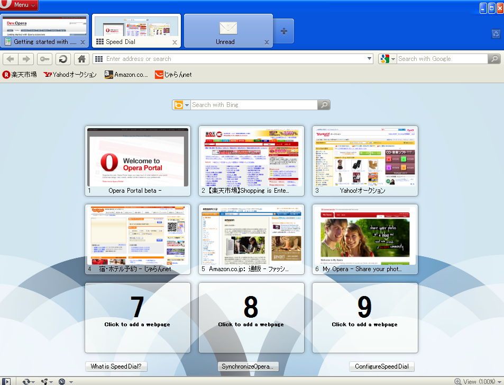
Task: Open the closed tabs trash icon
Action: tap(496, 33)
